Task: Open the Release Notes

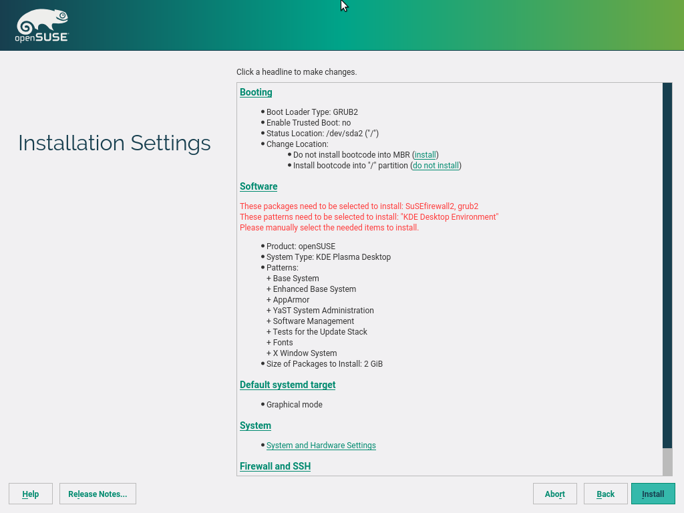Action: click(x=98, y=494)
